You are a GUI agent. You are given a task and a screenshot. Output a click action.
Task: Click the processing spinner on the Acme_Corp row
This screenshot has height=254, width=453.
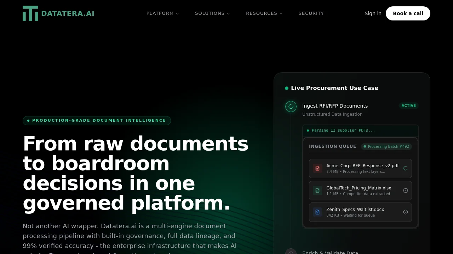pyautogui.click(x=406, y=168)
